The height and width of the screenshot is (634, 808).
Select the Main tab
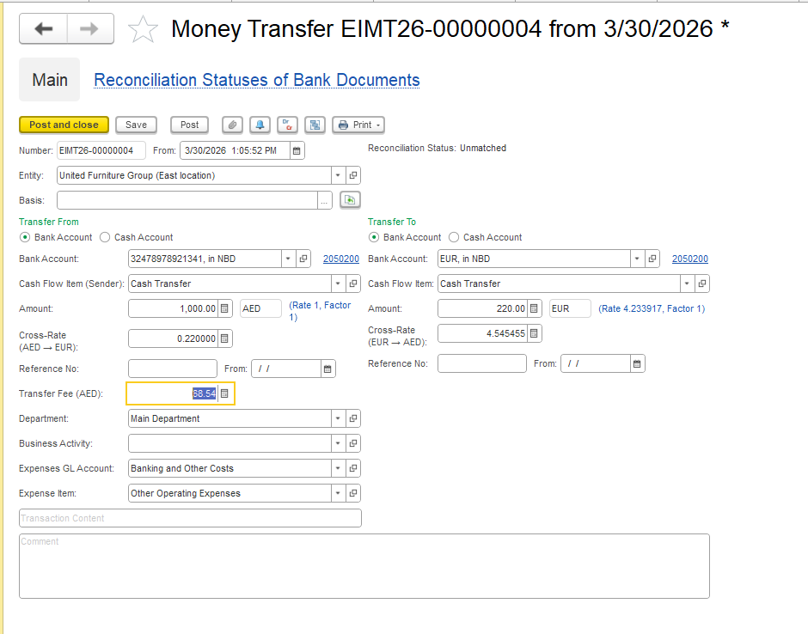(x=50, y=80)
